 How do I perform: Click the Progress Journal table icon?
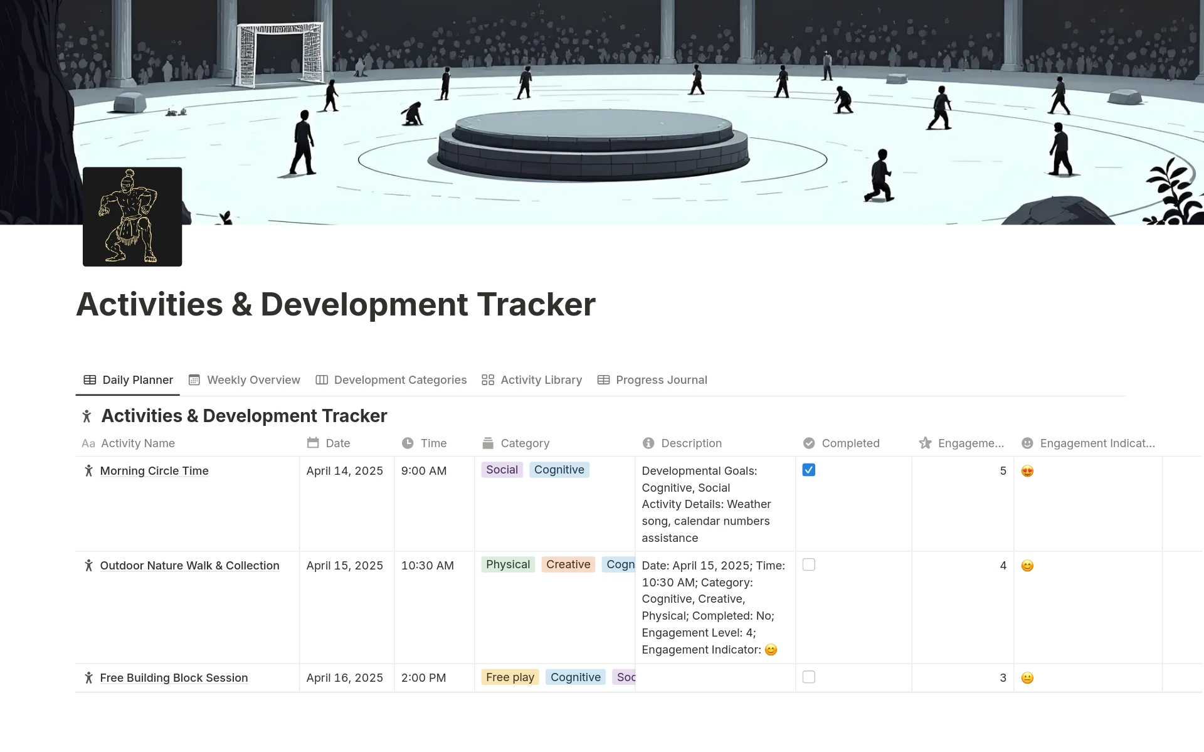pos(603,380)
